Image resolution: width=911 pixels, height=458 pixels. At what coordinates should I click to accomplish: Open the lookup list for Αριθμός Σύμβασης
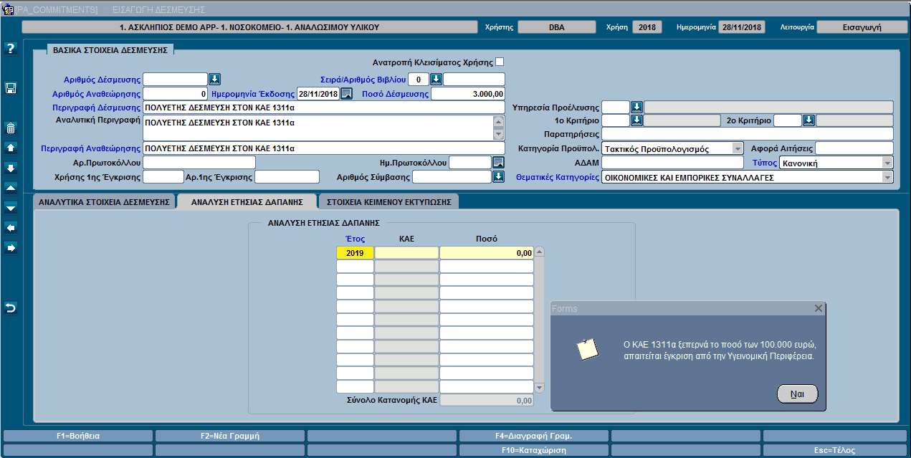(x=499, y=176)
